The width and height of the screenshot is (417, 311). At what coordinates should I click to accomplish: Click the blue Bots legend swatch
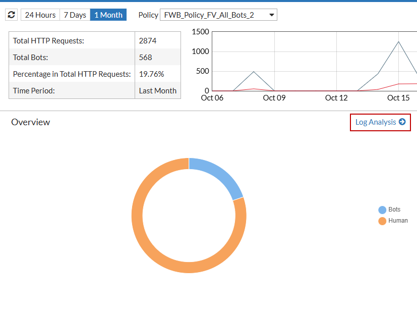click(x=382, y=209)
